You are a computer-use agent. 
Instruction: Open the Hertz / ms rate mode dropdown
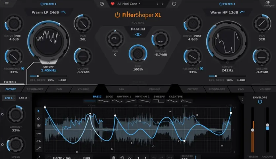pyautogui.click(x=62, y=158)
